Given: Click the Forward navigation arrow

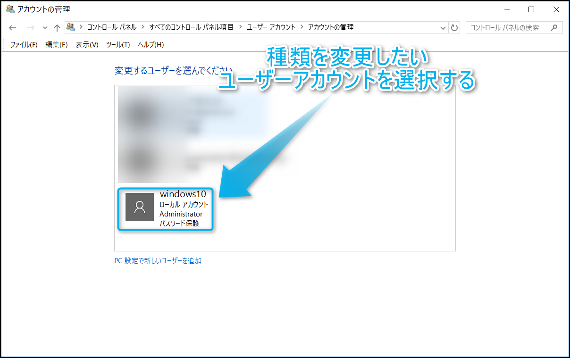Looking at the screenshot, I should [31, 27].
